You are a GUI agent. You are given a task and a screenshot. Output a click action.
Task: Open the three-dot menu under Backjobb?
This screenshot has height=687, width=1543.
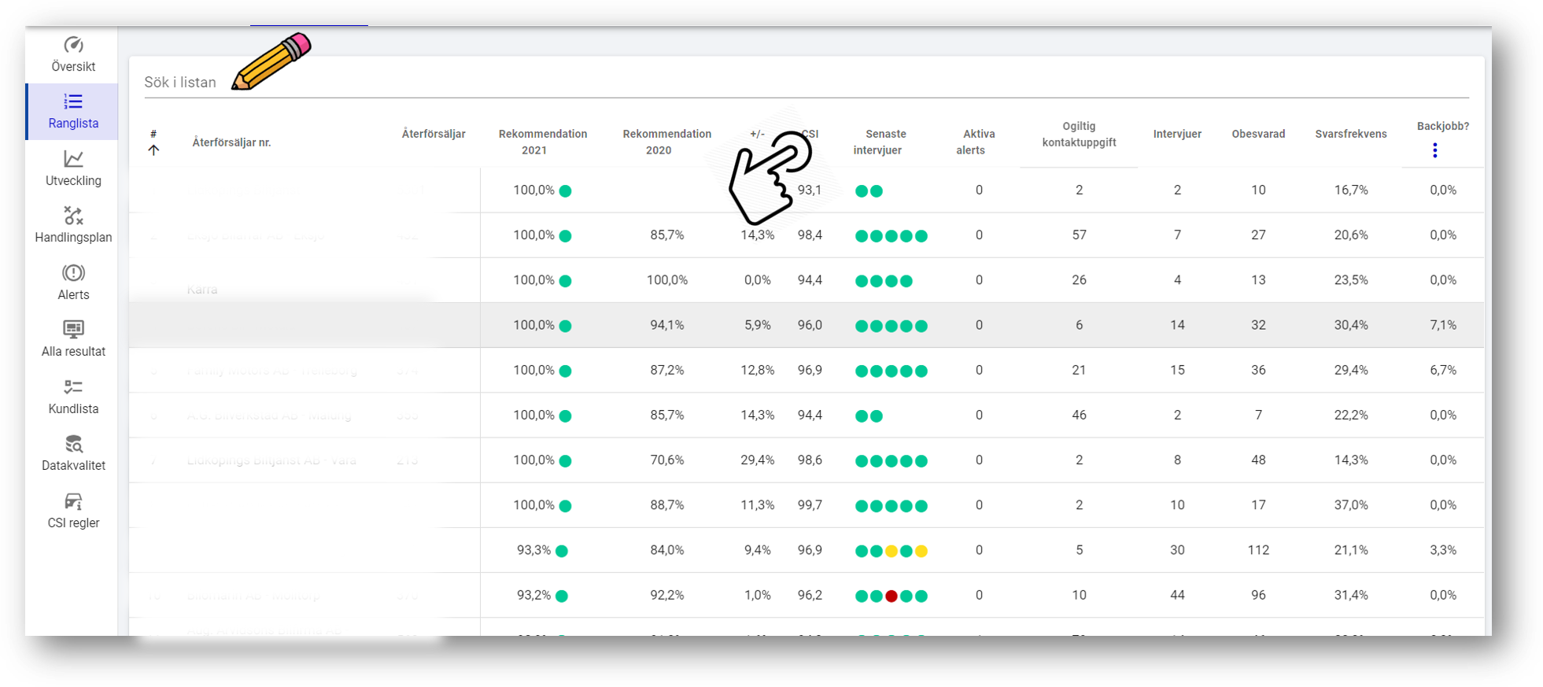click(x=1434, y=150)
